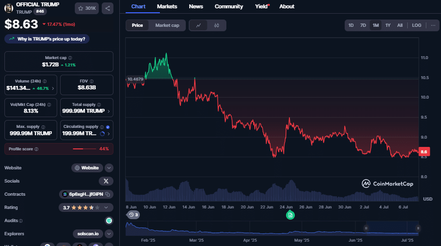Add TRUMP to watchlist star button

point(87,8)
